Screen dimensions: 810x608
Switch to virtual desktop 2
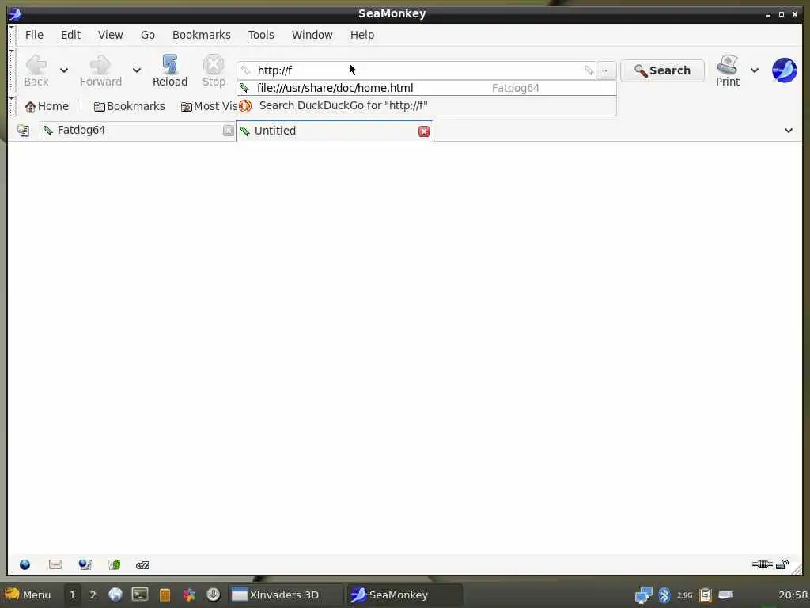pyautogui.click(x=93, y=595)
